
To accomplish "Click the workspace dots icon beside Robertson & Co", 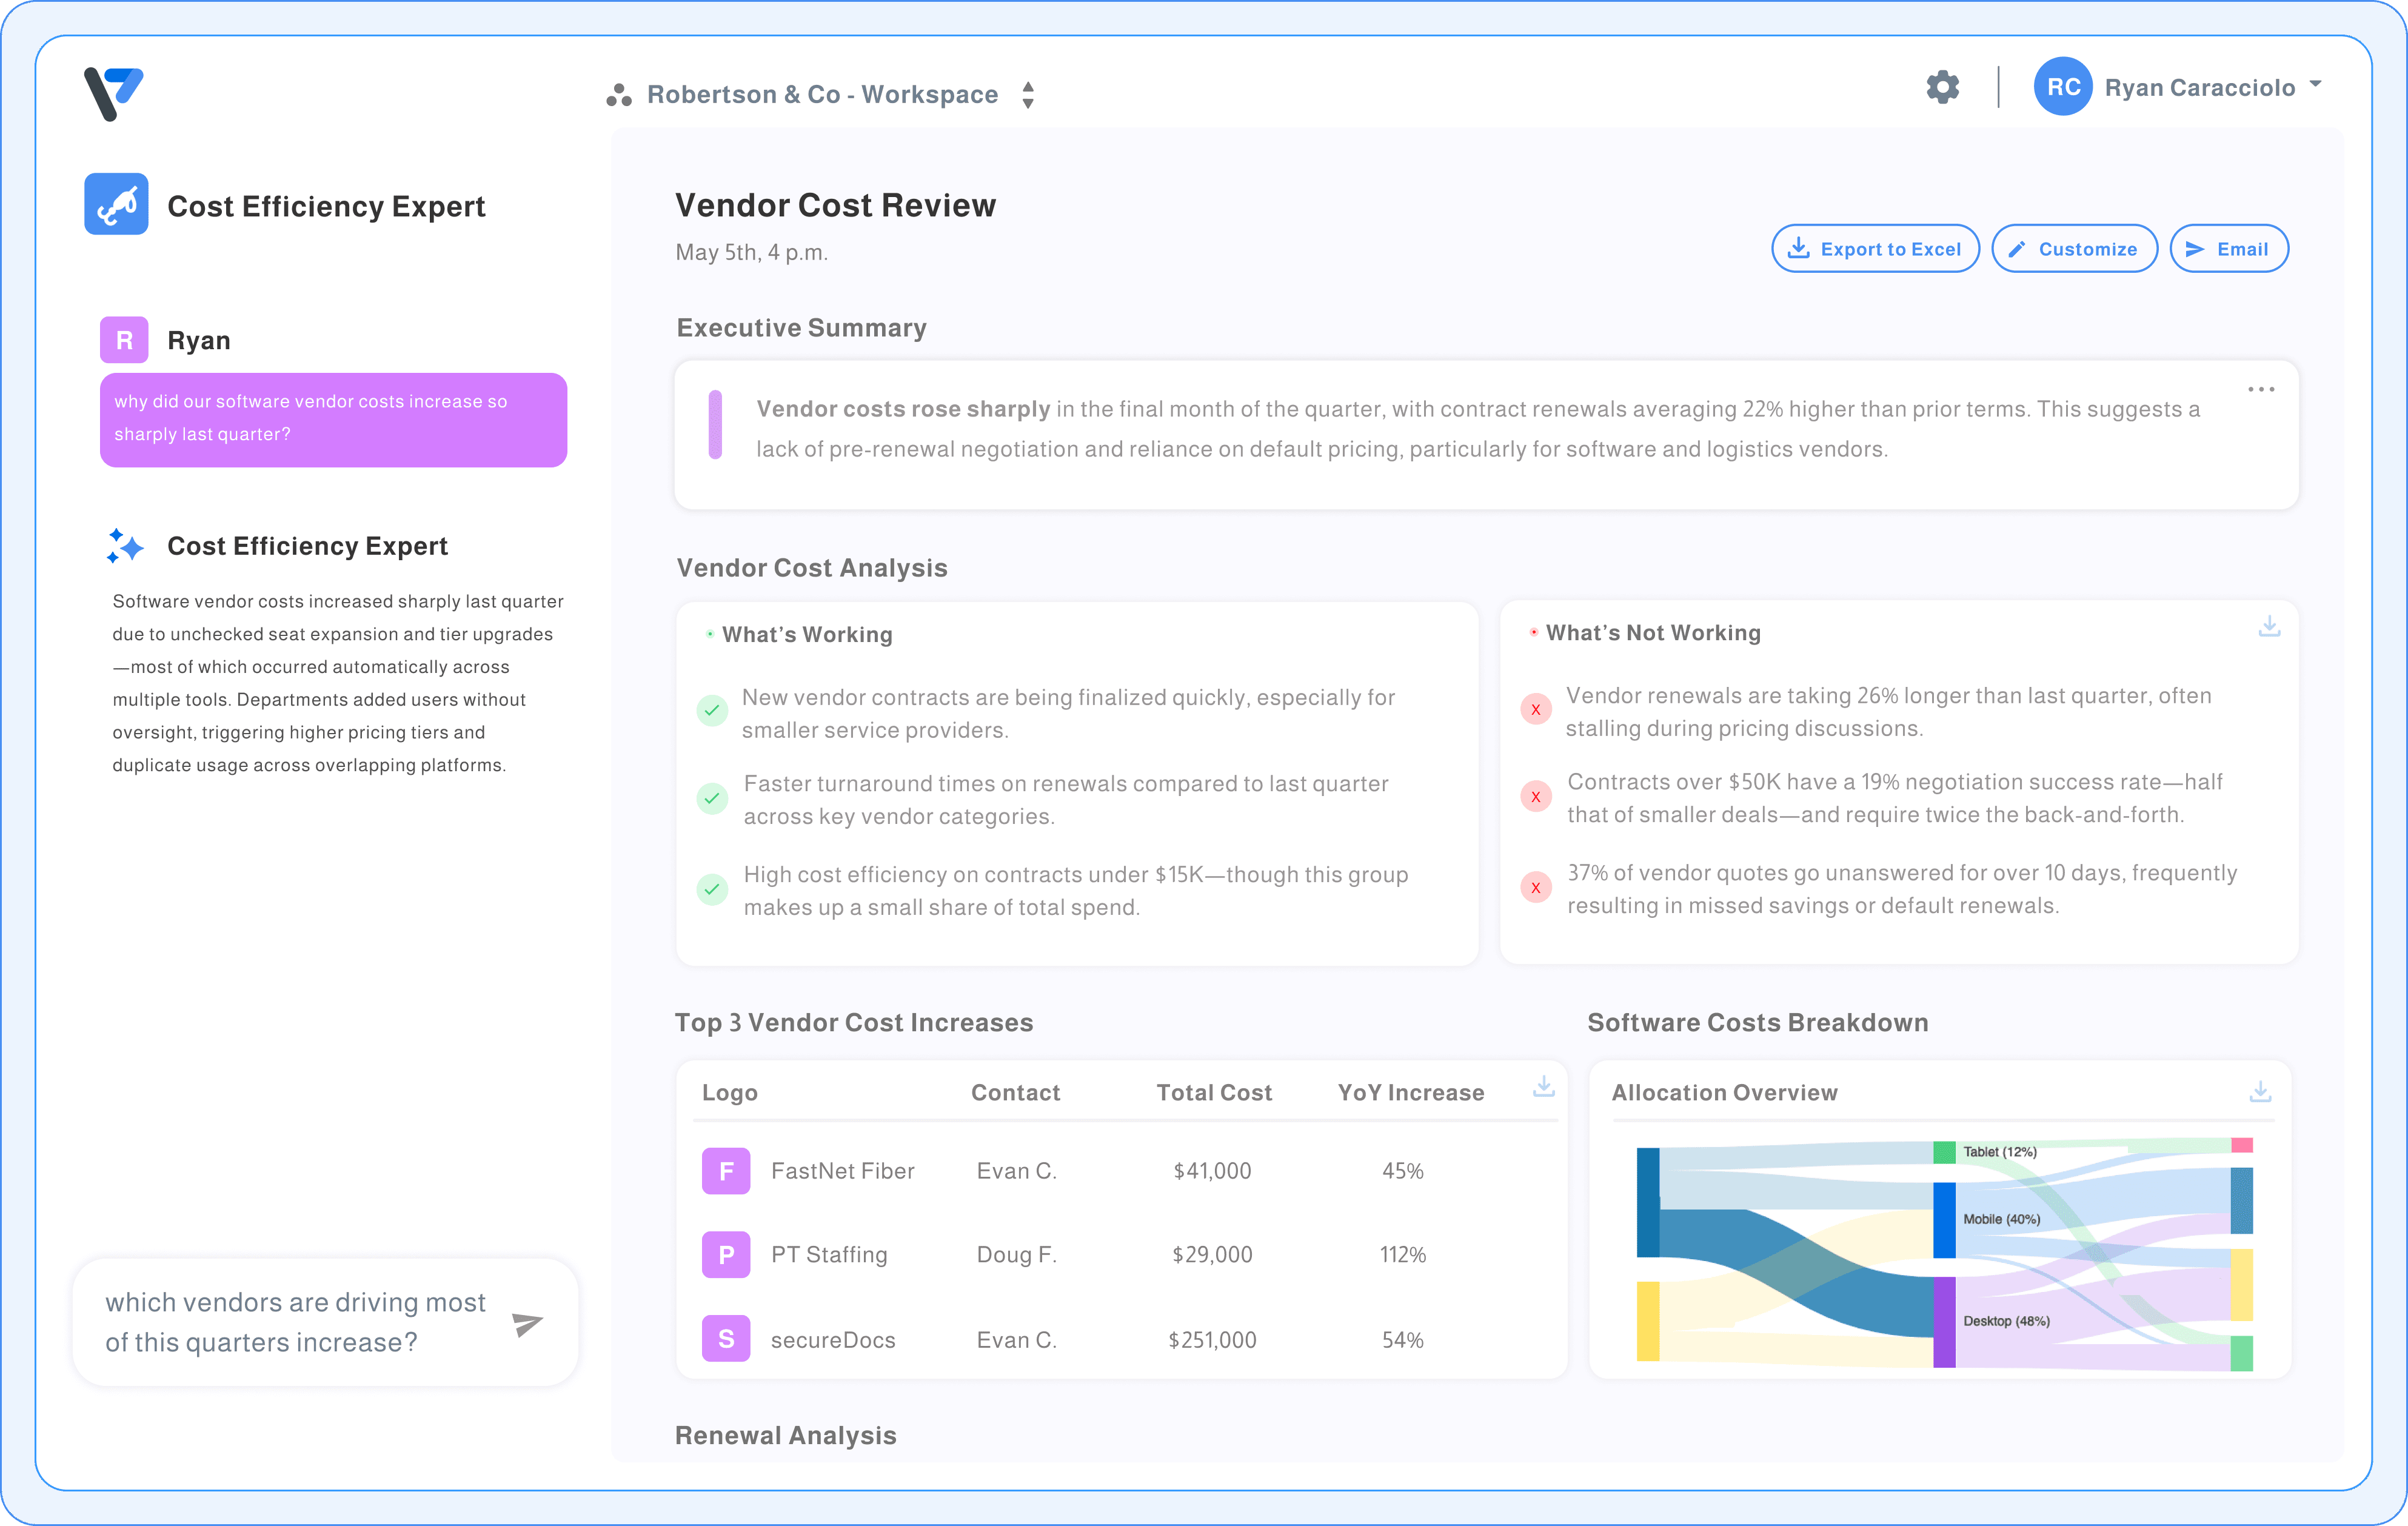I will click(619, 95).
